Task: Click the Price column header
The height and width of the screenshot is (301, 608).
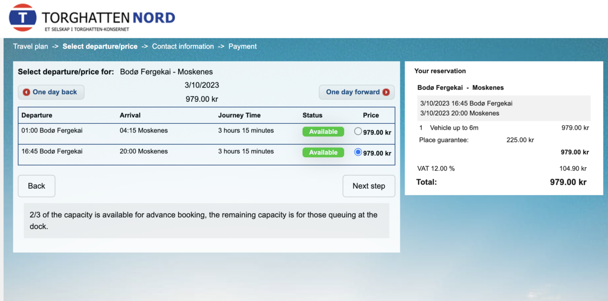Action: coord(371,116)
